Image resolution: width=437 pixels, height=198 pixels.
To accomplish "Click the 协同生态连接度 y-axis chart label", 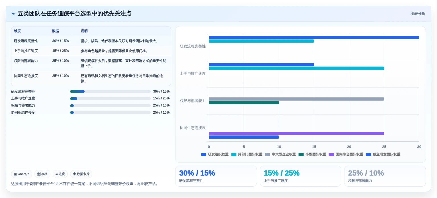I will (x=193, y=128).
